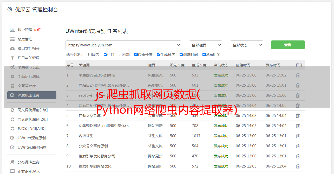Click publish time 06-25 12:04
The image size is (334, 174).
[x=276, y=166]
